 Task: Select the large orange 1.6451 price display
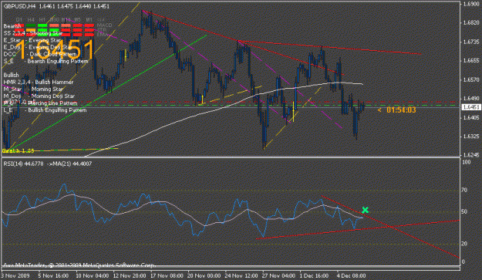coord(55,50)
